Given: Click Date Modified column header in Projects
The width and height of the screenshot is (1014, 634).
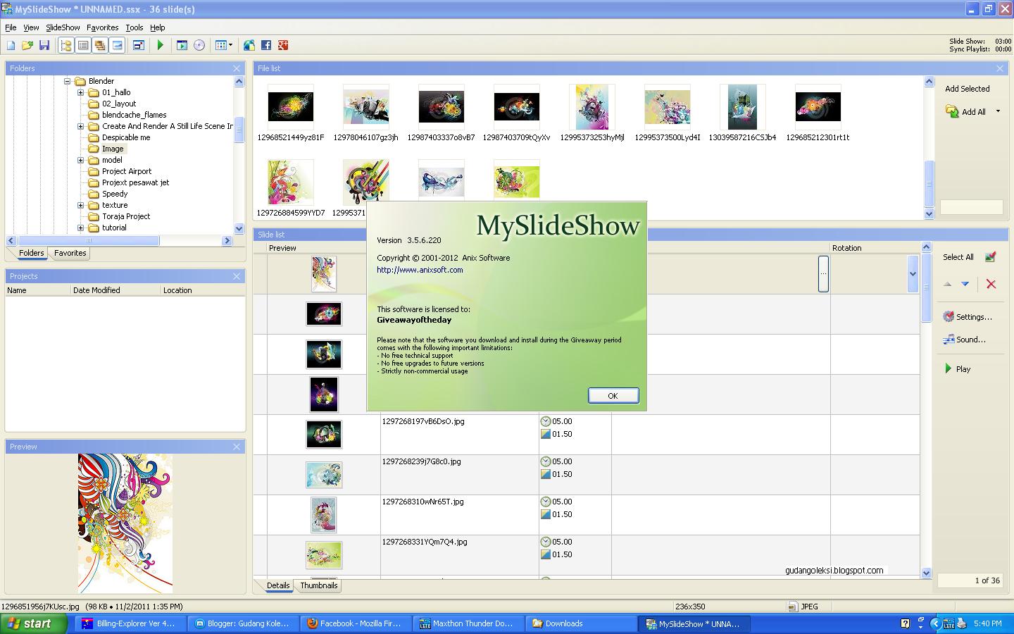Looking at the screenshot, I should pyautogui.click(x=115, y=290).
